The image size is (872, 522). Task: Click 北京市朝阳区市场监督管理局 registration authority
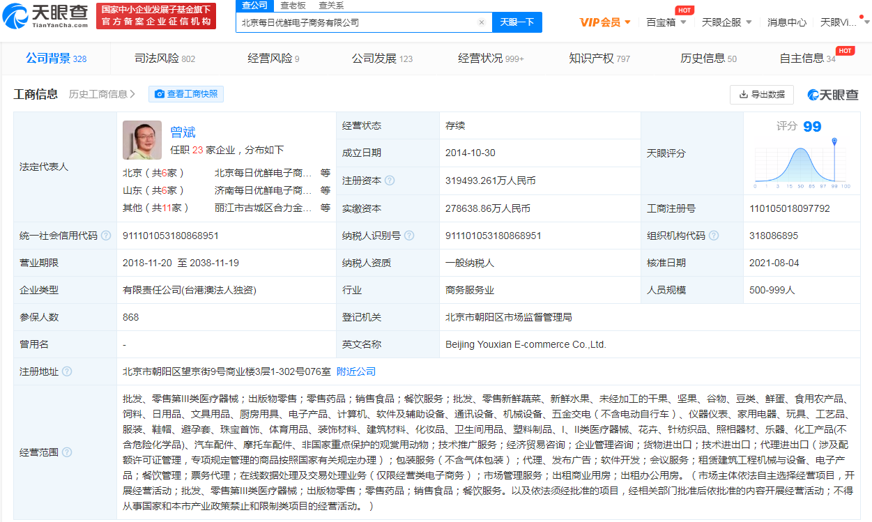click(x=509, y=317)
